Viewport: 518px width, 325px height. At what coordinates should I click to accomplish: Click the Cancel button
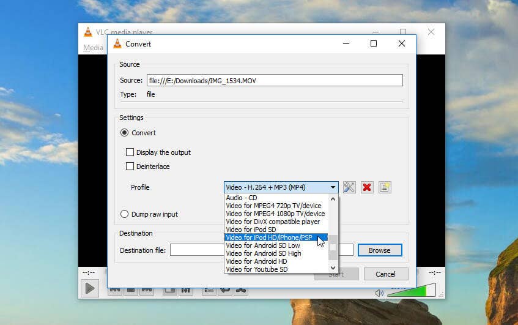[x=385, y=274]
